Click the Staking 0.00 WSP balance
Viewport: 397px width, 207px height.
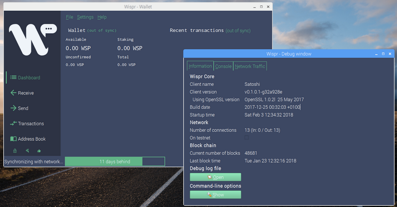tap(130, 48)
